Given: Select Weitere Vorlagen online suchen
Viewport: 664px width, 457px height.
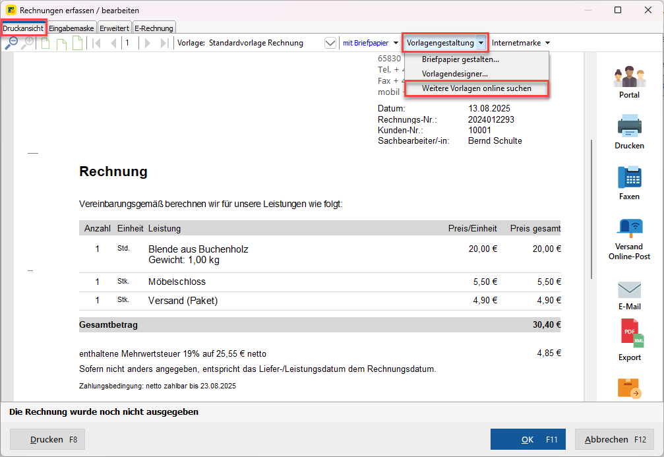Looking at the screenshot, I should 476,88.
